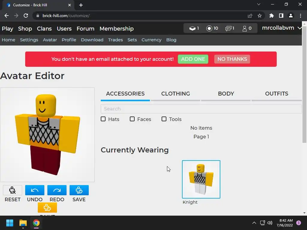The height and width of the screenshot is (230, 307).
Task: Go to the Settings link
Action: 29,40
